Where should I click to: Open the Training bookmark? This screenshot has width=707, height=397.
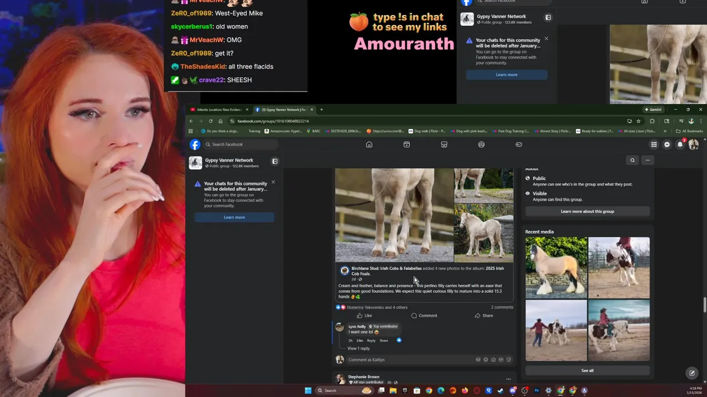pyautogui.click(x=254, y=131)
